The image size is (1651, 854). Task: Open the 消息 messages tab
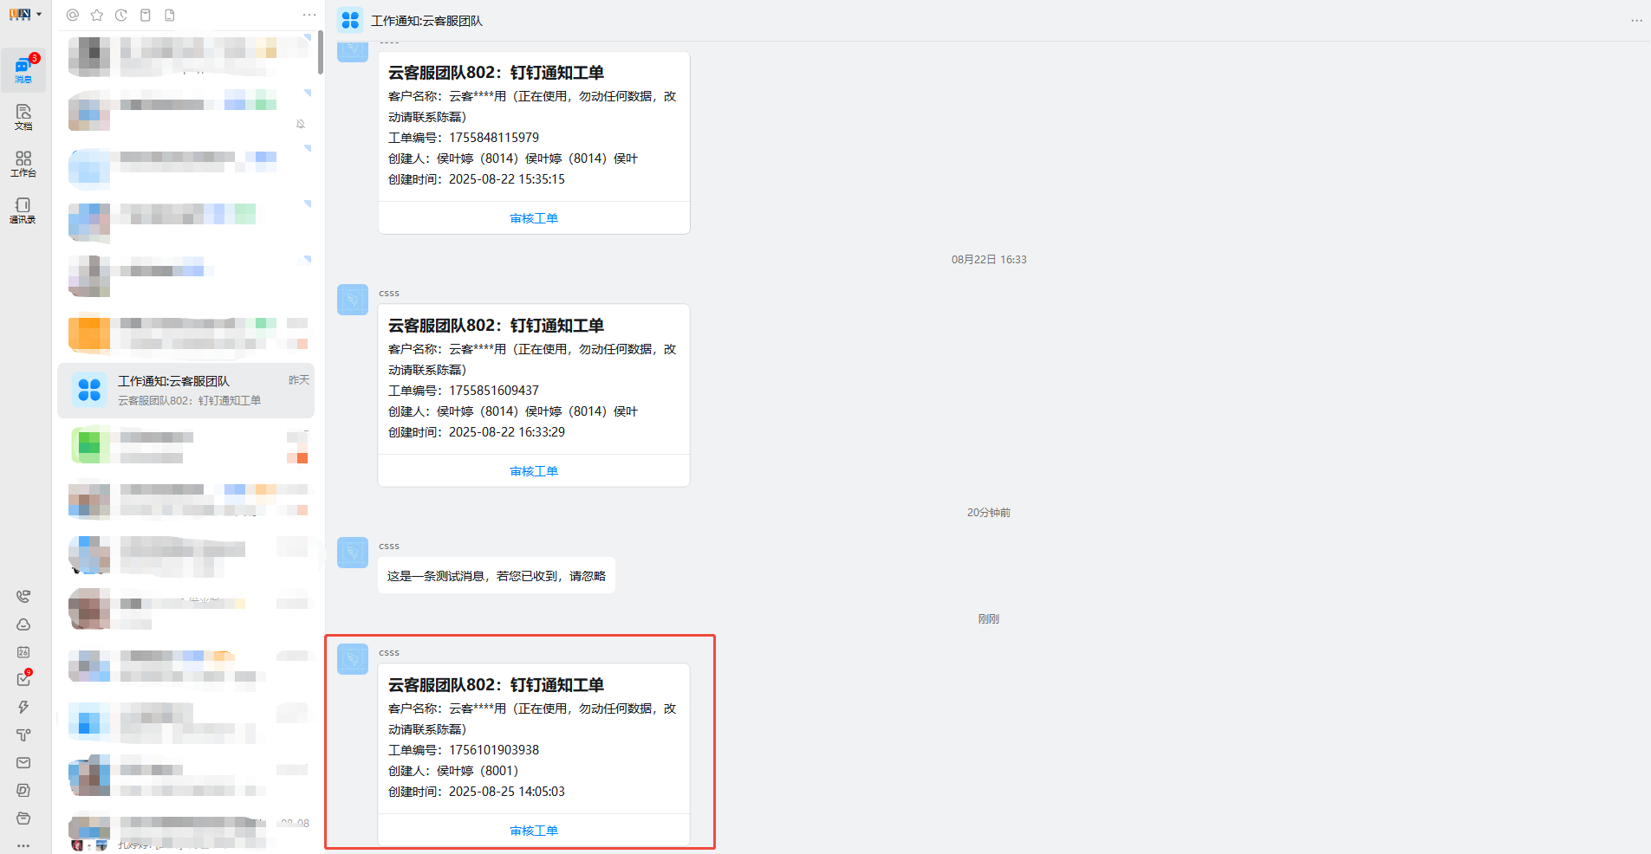click(x=23, y=70)
